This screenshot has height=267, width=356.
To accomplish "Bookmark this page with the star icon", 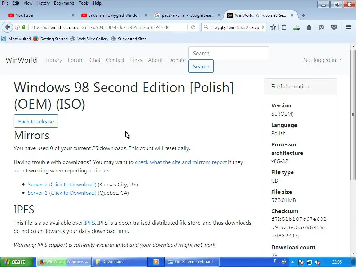I will [x=273, y=27].
